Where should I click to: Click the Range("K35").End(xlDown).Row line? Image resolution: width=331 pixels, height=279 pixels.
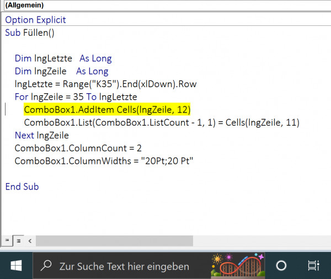105,84
